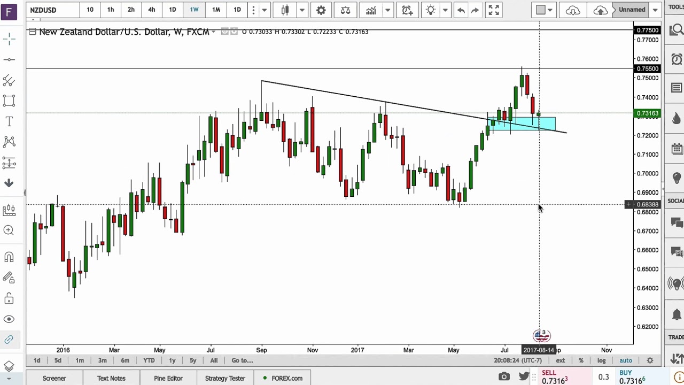Select the 2h timeframe
Image resolution: width=684 pixels, height=385 pixels.
tap(131, 10)
